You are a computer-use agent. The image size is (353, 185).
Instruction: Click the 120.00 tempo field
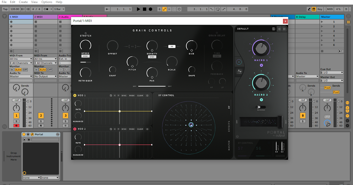[x=15, y=9]
